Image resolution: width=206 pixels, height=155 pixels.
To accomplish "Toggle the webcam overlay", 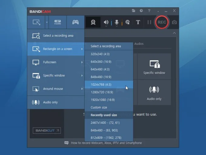I will tap(93, 22).
